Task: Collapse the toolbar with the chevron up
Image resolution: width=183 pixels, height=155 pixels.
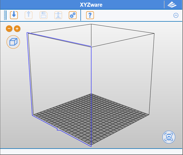Action: coord(176,15)
